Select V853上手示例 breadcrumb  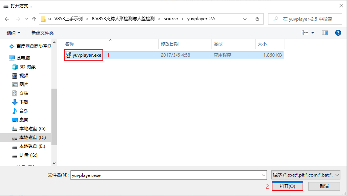[68, 19]
